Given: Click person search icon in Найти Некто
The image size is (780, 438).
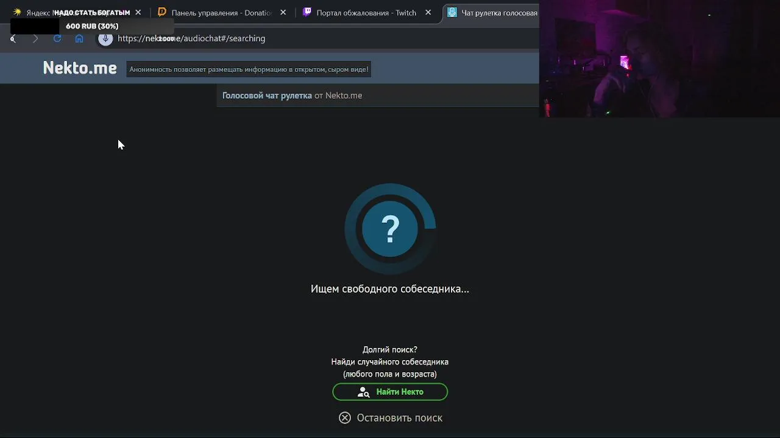Looking at the screenshot, I should (x=364, y=392).
